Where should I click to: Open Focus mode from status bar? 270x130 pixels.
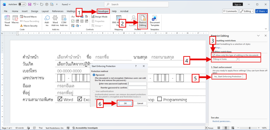[209, 128]
